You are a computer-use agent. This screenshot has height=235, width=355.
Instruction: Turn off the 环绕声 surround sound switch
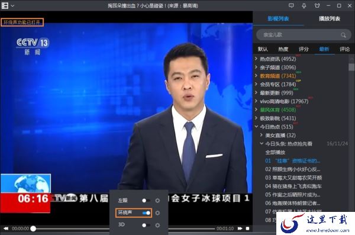[146, 213]
